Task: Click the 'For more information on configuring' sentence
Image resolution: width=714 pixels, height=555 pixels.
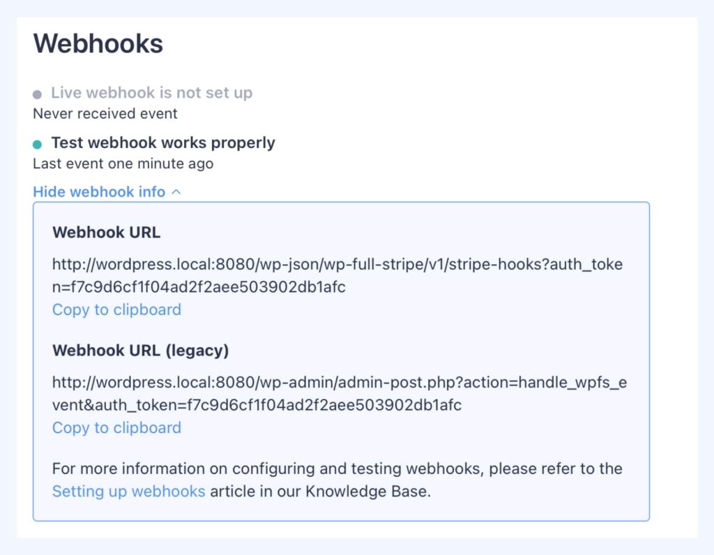Action: (337, 469)
